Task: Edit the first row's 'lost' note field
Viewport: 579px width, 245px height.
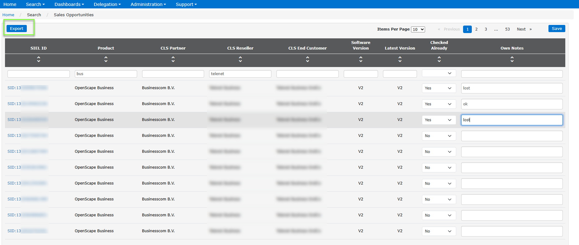Action: (512, 88)
